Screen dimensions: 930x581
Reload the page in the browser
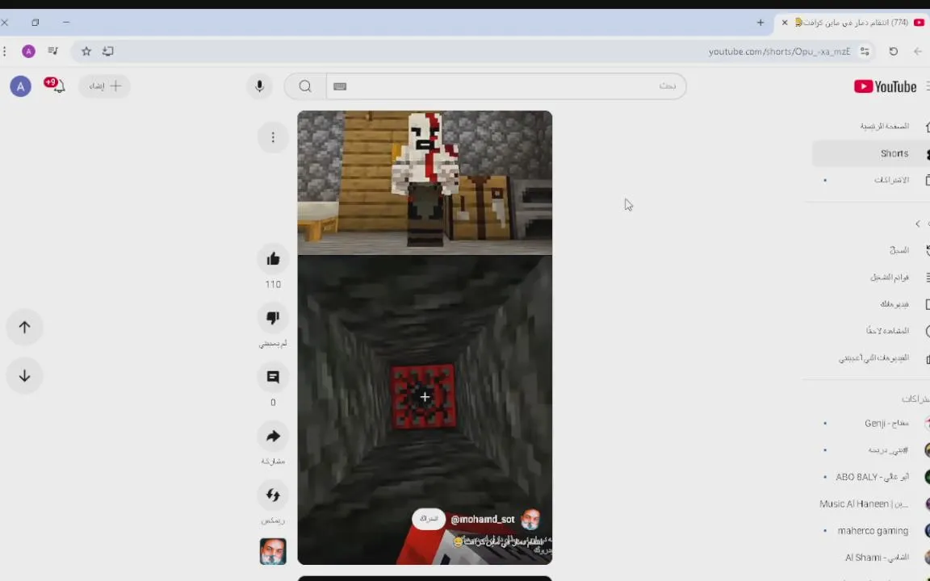coord(893,52)
